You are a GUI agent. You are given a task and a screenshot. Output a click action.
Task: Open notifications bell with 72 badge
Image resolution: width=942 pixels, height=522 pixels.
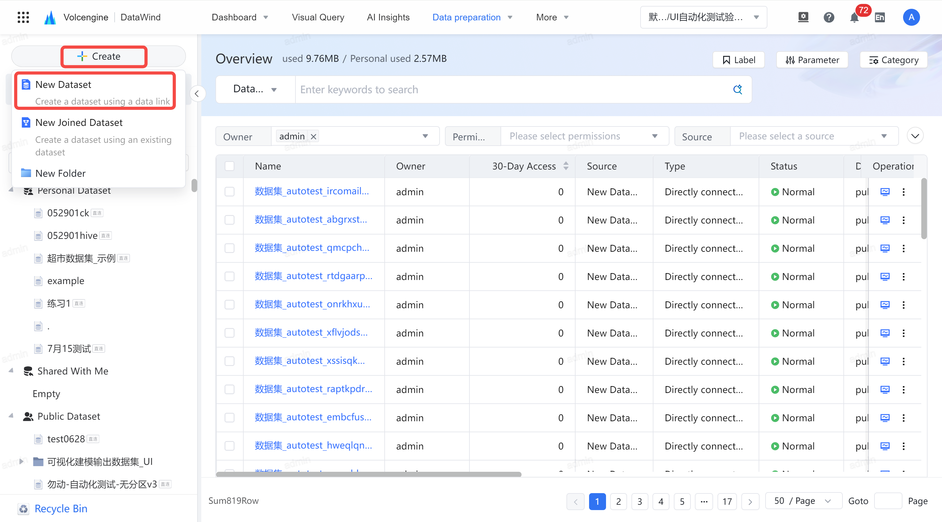(855, 17)
